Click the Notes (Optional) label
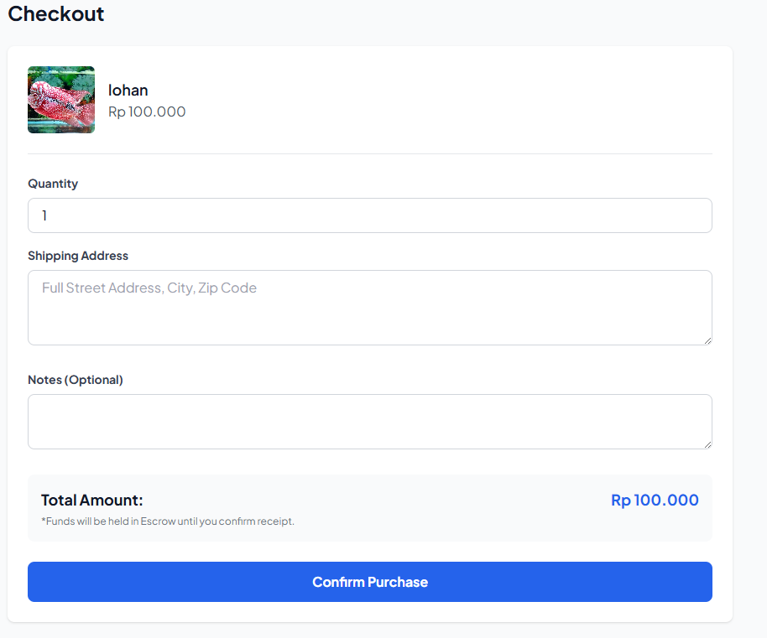Screen dimensions: 767x638 coord(76,380)
